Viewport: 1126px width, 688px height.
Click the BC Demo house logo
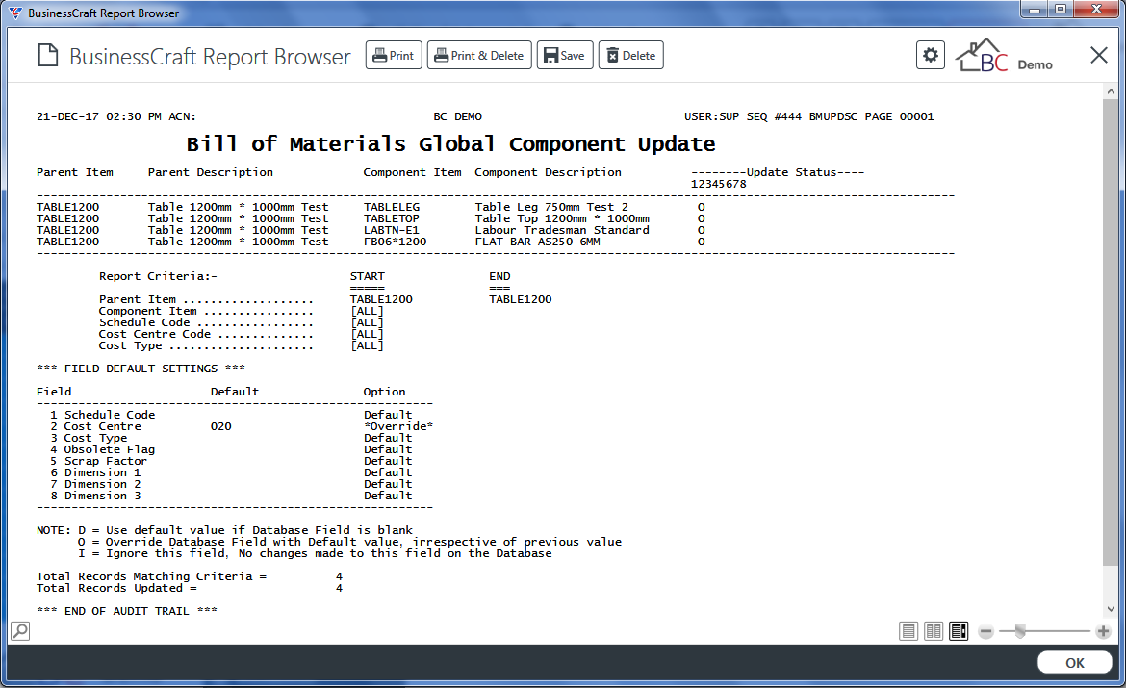click(1004, 55)
